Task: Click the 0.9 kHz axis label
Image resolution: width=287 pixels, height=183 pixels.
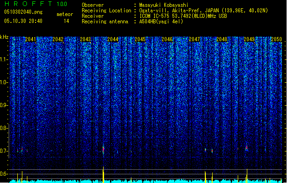Action: (x=4, y=105)
